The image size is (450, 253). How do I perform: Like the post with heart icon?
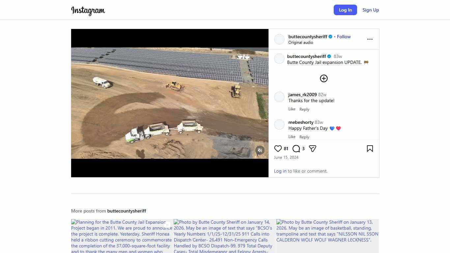(278, 149)
